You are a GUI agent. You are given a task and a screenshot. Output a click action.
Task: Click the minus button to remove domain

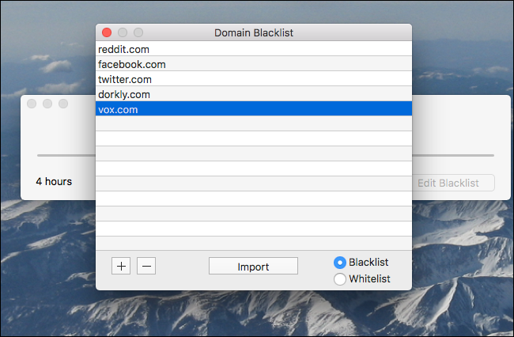click(146, 266)
